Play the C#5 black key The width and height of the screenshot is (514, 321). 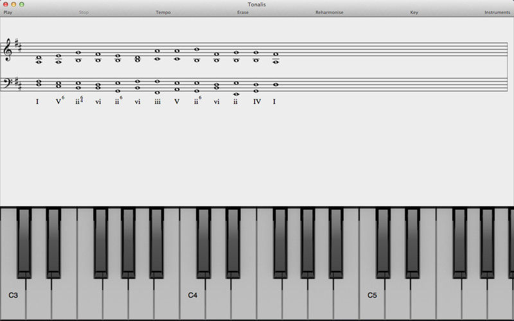(x=383, y=243)
